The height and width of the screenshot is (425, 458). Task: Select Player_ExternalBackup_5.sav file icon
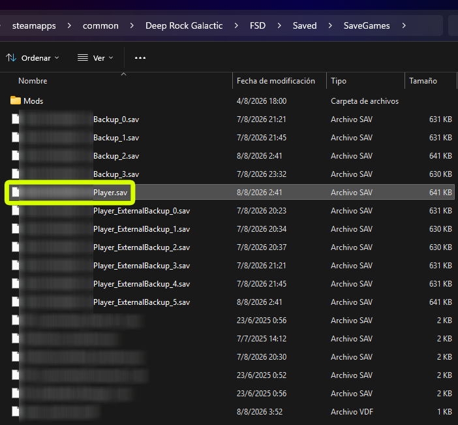[16, 302]
